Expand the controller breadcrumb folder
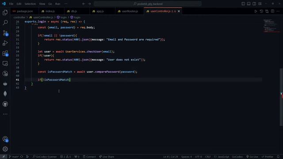Screen dimensions: 283x159 (19, 17)
